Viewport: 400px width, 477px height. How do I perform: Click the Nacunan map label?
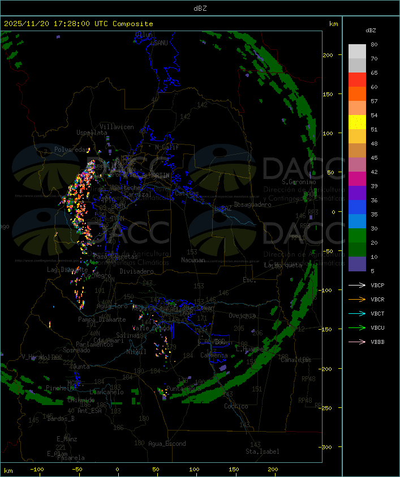(x=193, y=260)
